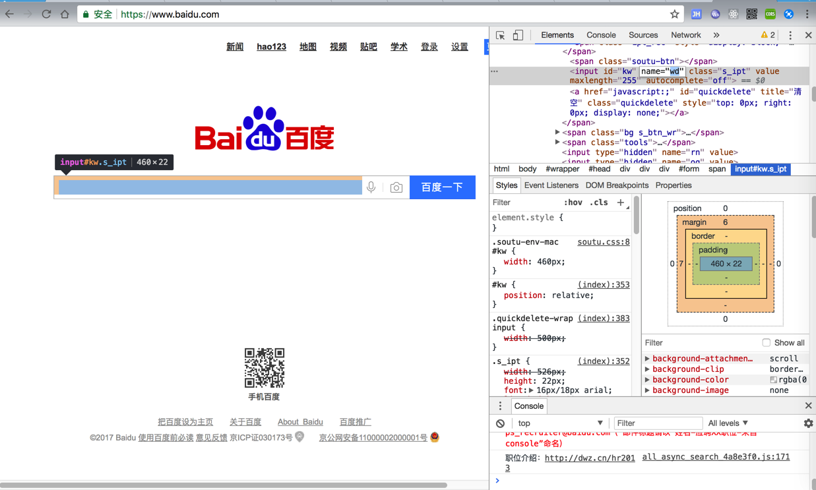The width and height of the screenshot is (816, 490).
Task: Open the Network tab
Action: pos(686,35)
